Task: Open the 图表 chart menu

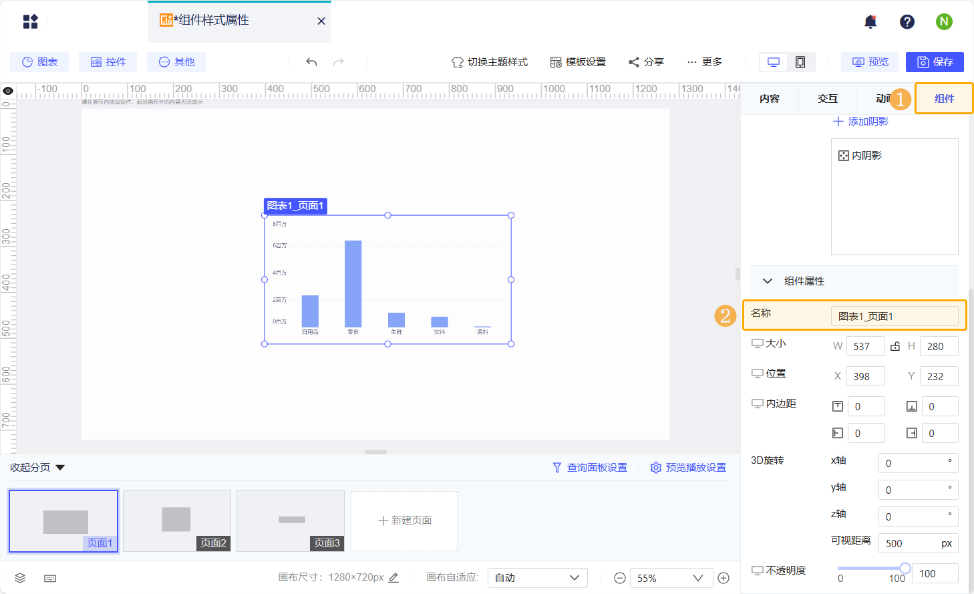Action: (x=40, y=62)
